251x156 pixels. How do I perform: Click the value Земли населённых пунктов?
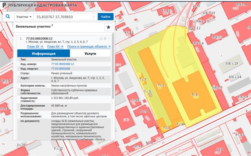point(69,85)
